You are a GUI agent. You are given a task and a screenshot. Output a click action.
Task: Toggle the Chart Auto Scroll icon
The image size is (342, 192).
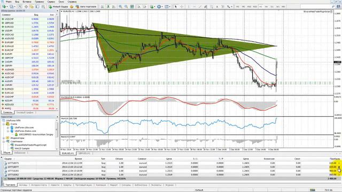[139, 7]
